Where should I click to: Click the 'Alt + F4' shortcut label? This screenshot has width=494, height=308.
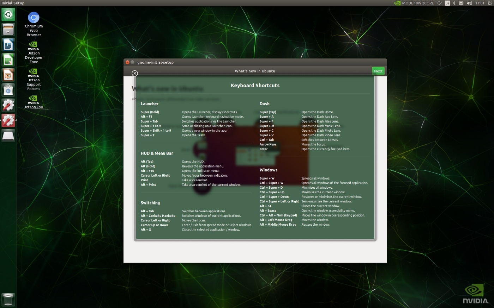pos(265,206)
